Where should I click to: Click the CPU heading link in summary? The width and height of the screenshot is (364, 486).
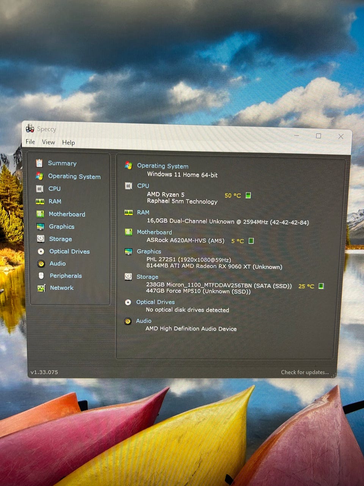point(143,186)
